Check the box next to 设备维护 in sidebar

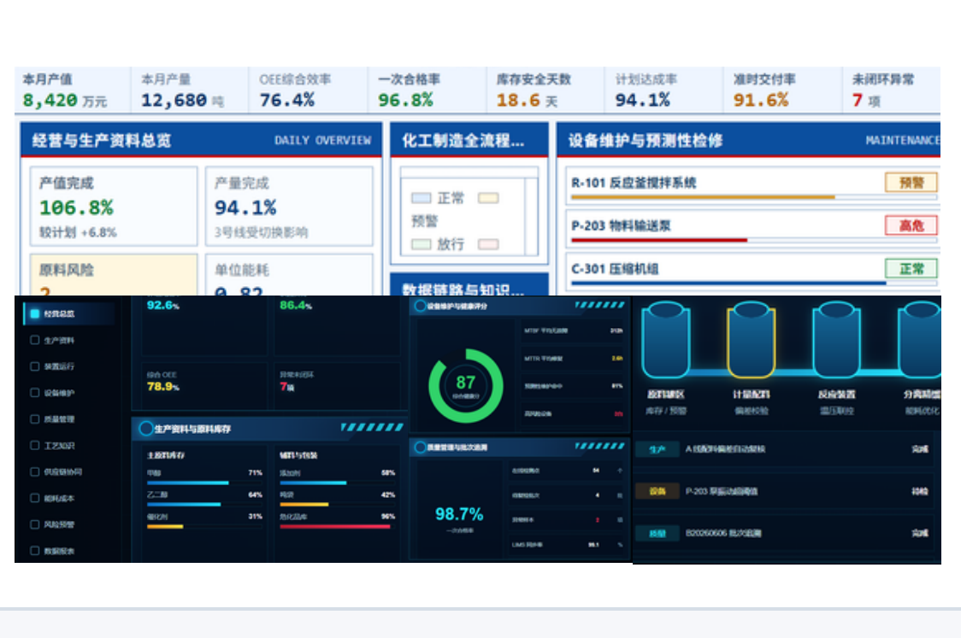35,393
